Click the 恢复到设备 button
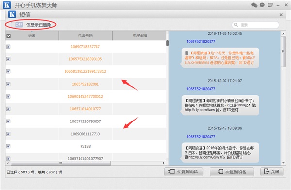 pos(232,172)
